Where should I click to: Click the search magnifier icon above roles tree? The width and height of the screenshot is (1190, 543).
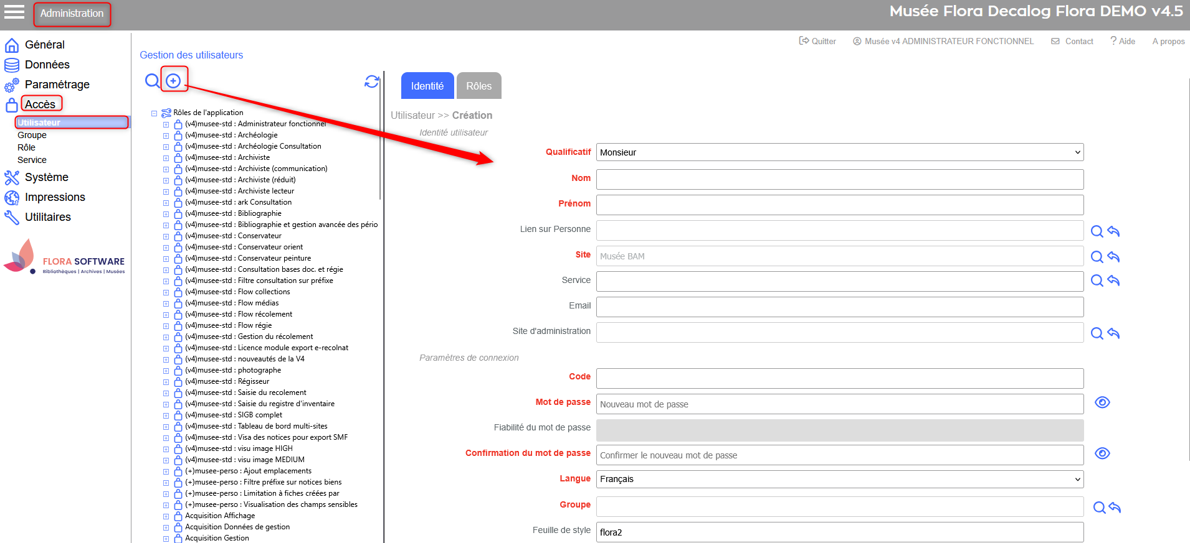point(152,81)
